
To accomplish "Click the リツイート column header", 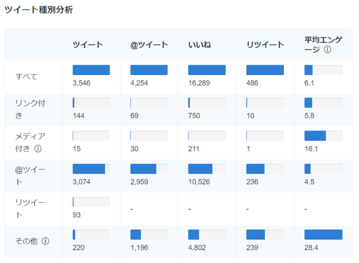I will click(x=265, y=45).
